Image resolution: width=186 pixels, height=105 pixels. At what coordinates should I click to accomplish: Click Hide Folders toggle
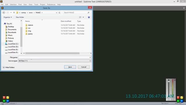click(x=9, y=67)
